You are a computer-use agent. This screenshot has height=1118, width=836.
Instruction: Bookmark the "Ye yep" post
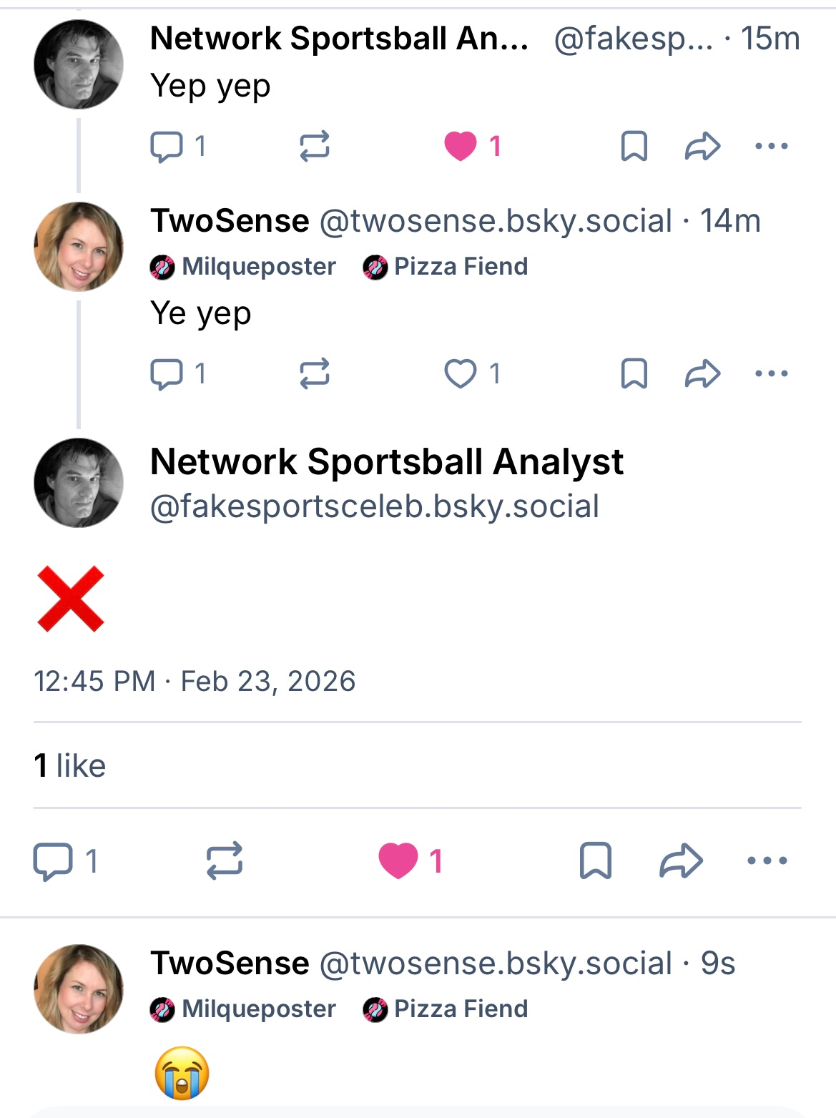[x=634, y=373]
